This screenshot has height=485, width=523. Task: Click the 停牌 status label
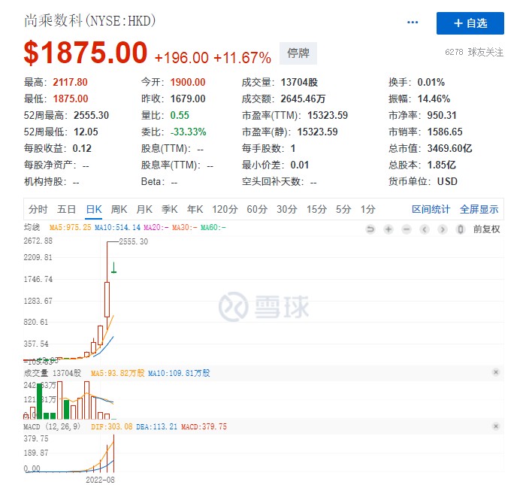298,53
